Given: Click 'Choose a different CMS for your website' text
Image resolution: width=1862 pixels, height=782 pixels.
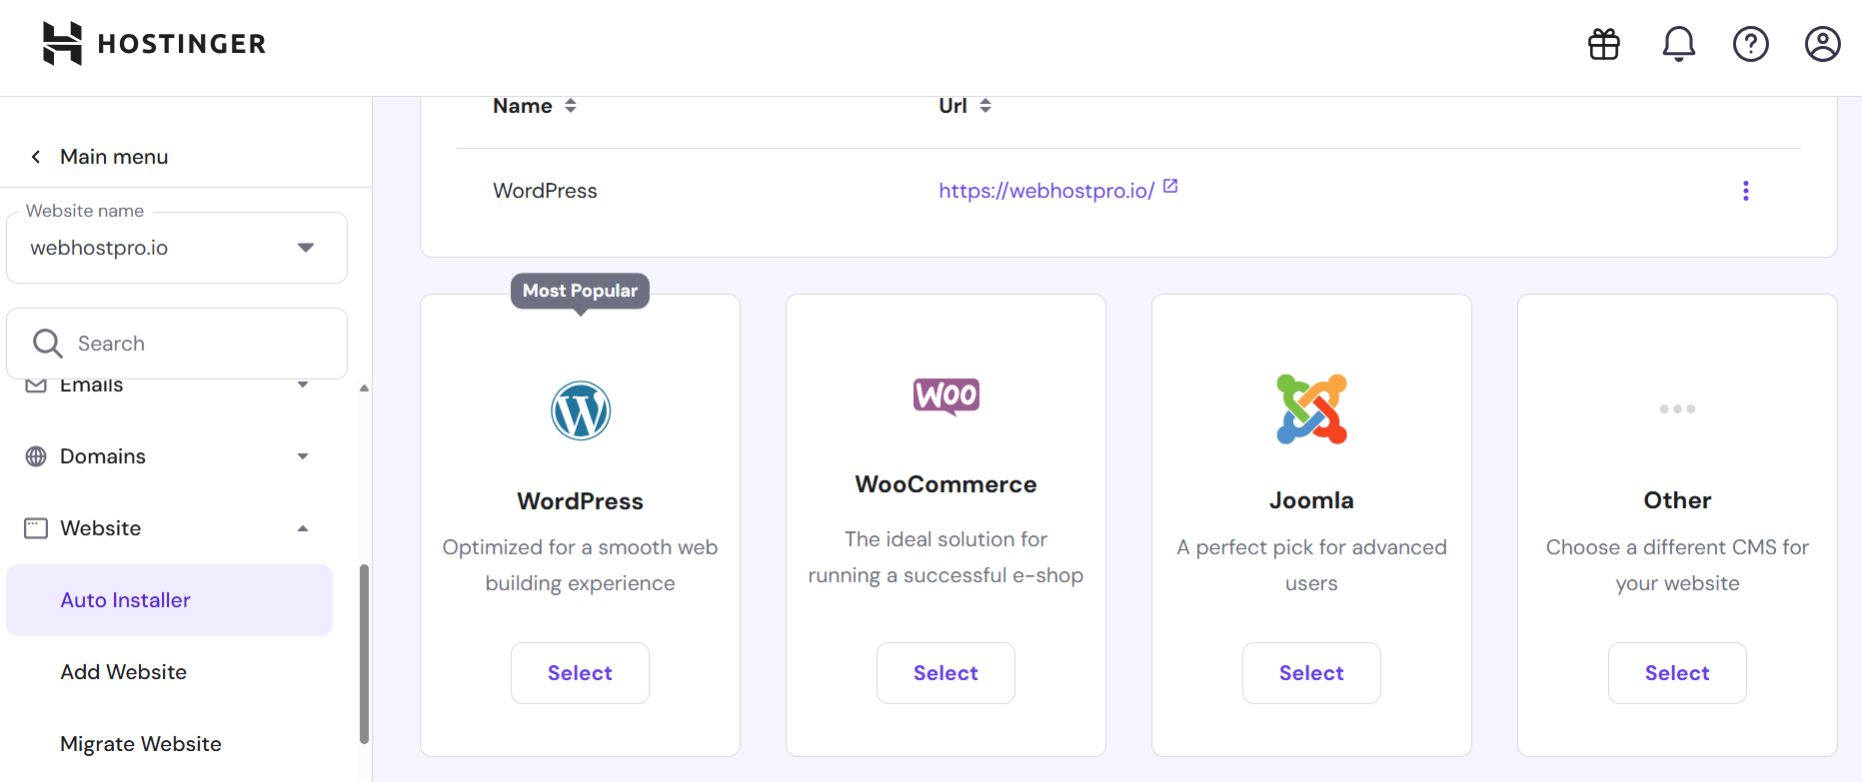Looking at the screenshot, I should tap(1677, 565).
